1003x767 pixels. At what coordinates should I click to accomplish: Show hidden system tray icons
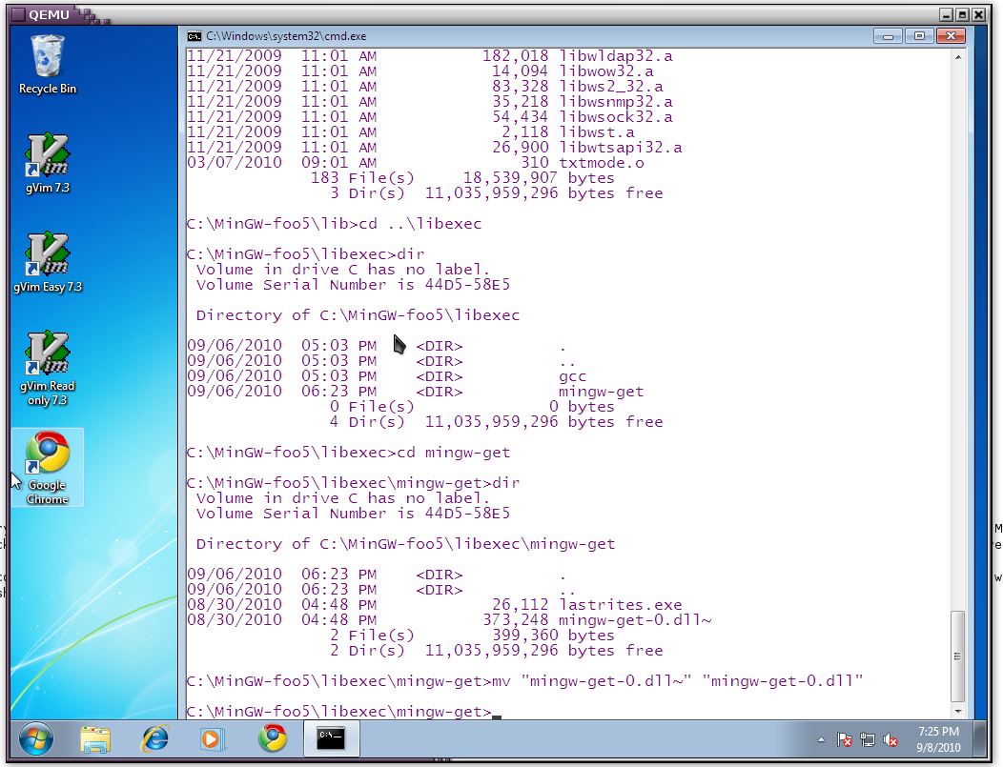tap(821, 739)
